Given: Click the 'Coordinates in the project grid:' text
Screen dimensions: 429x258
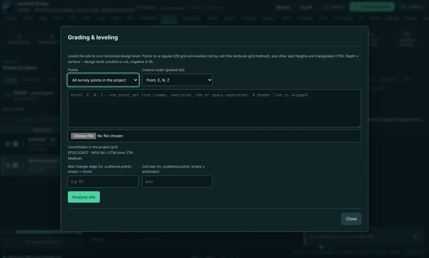Looking at the screenshot, I should (x=93, y=147).
